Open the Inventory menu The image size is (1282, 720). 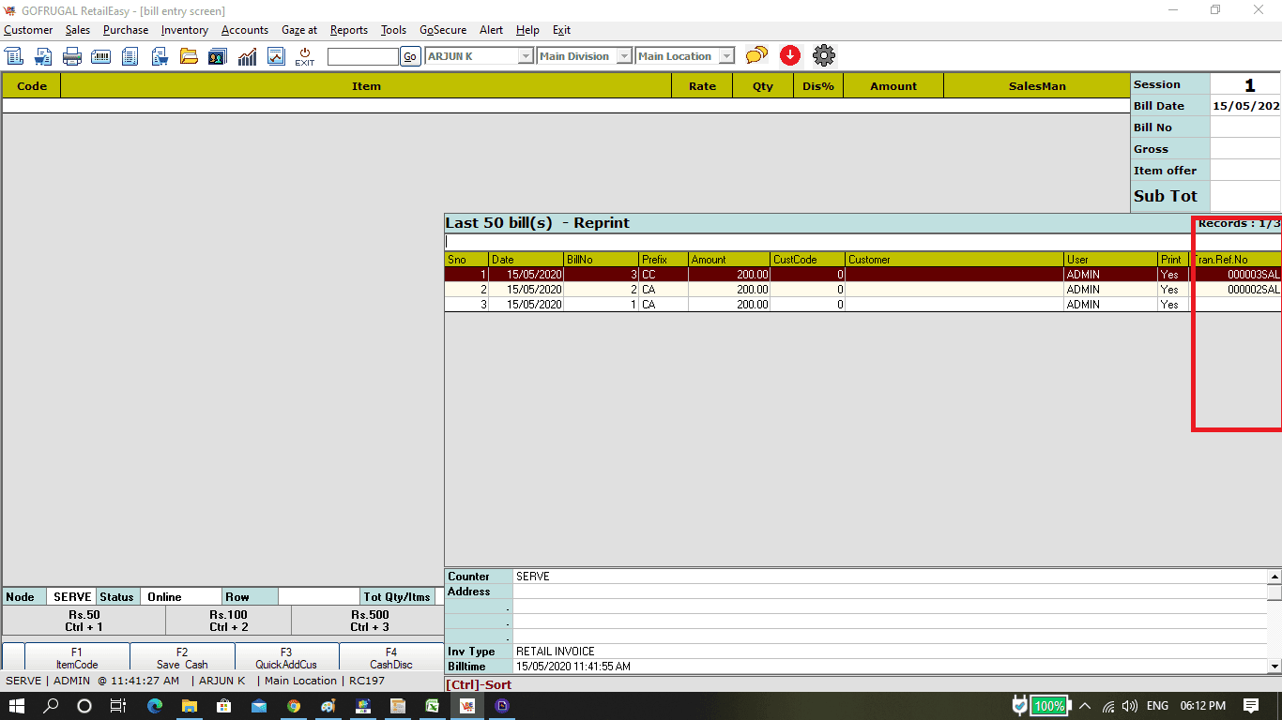point(184,30)
